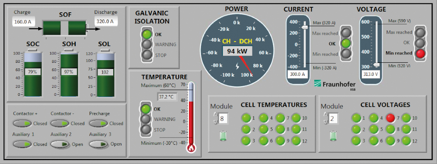Click the Discharge current field showing 320.0 A
Image resolution: width=437 pixels, height=164 pixels.
pos(106,21)
